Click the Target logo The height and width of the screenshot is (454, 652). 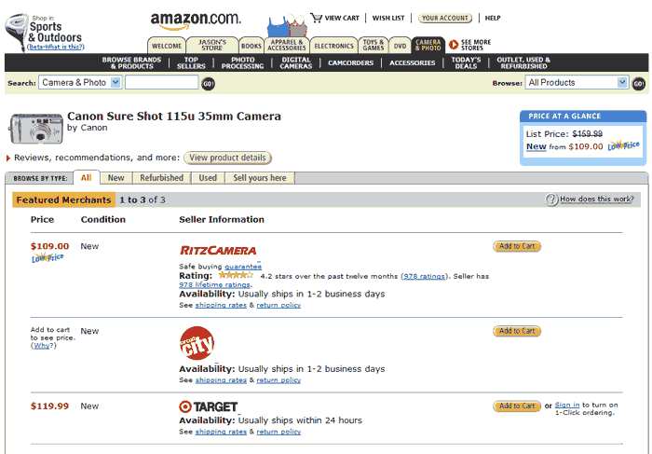[x=208, y=406]
